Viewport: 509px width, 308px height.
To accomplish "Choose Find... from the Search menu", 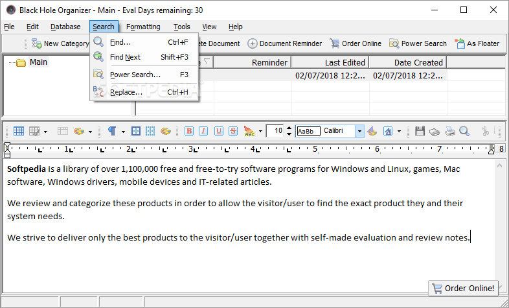I will [x=144, y=42].
